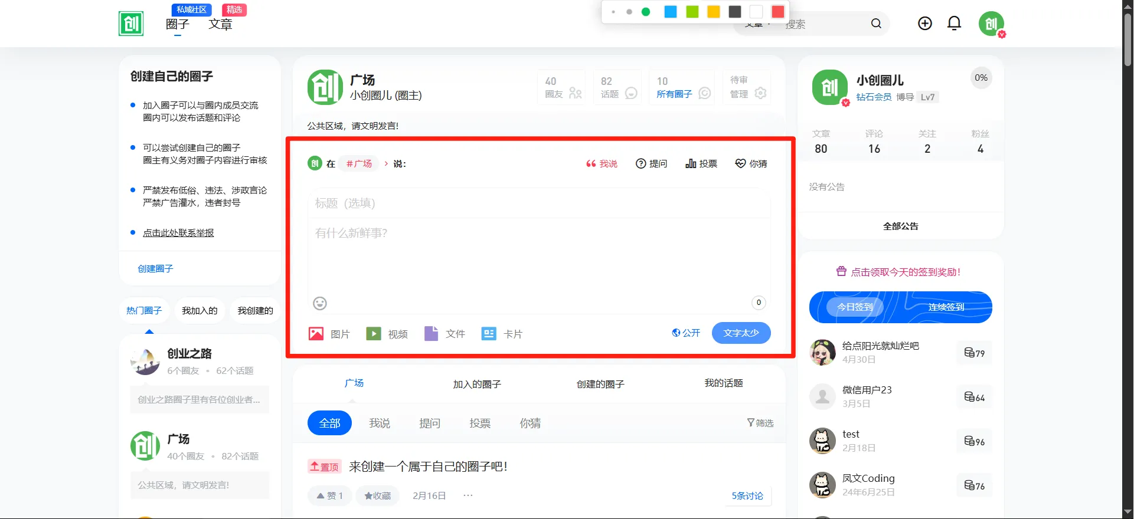Pick the red color swatch

pyautogui.click(x=778, y=12)
